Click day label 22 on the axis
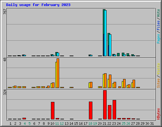The width and height of the screenshot is (162, 127). pyautogui.click(x=109, y=124)
